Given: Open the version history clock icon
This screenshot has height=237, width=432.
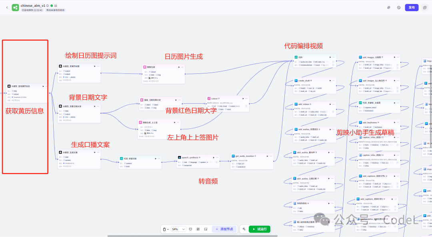Looking at the screenshot, I should 398,8.
